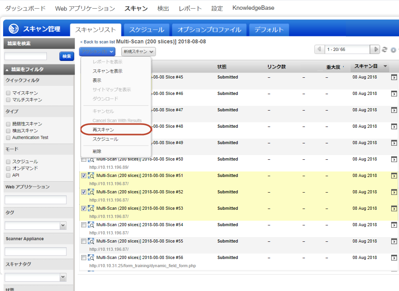Screen dimensions: 399x291
Task: Go to next page of scans
Action: 376,49
